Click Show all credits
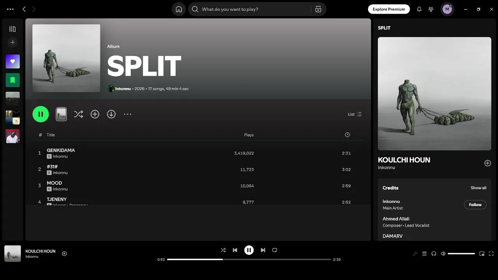 (x=479, y=188)
